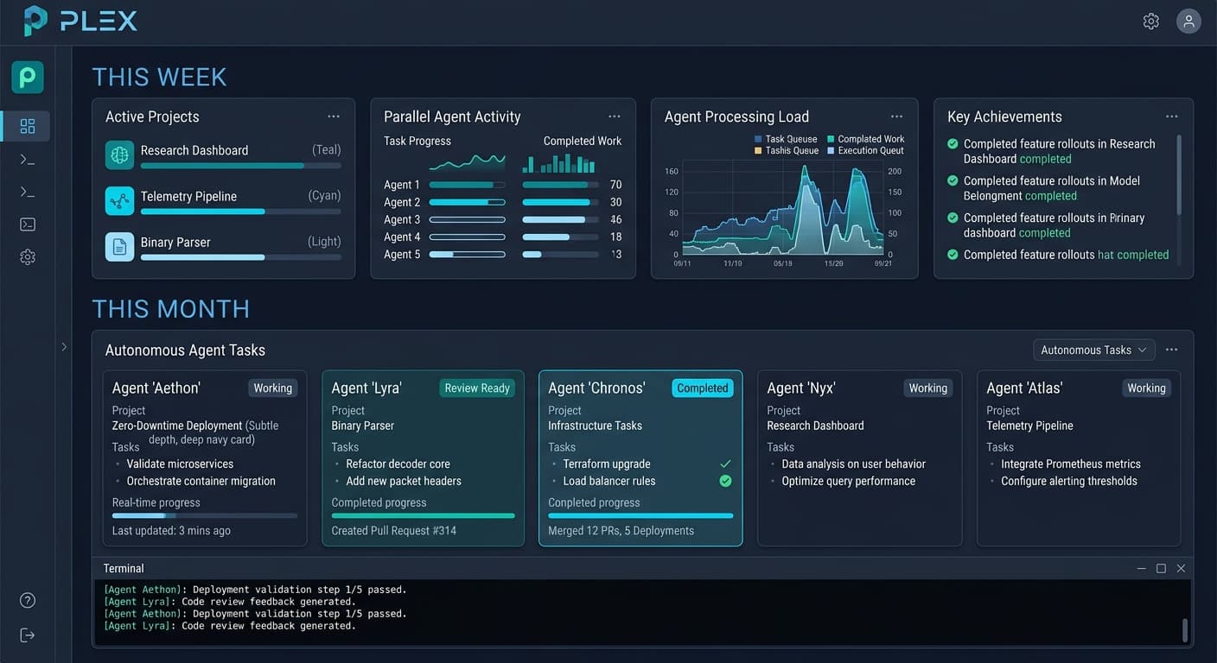Click the Review Ready badge on Agent 'Lyra'
The image size is (1217, 663).
click(x=477, y=388)
